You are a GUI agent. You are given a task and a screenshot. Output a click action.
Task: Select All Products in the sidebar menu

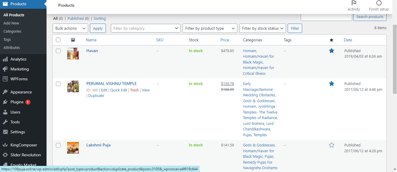[x=13, y=15]
